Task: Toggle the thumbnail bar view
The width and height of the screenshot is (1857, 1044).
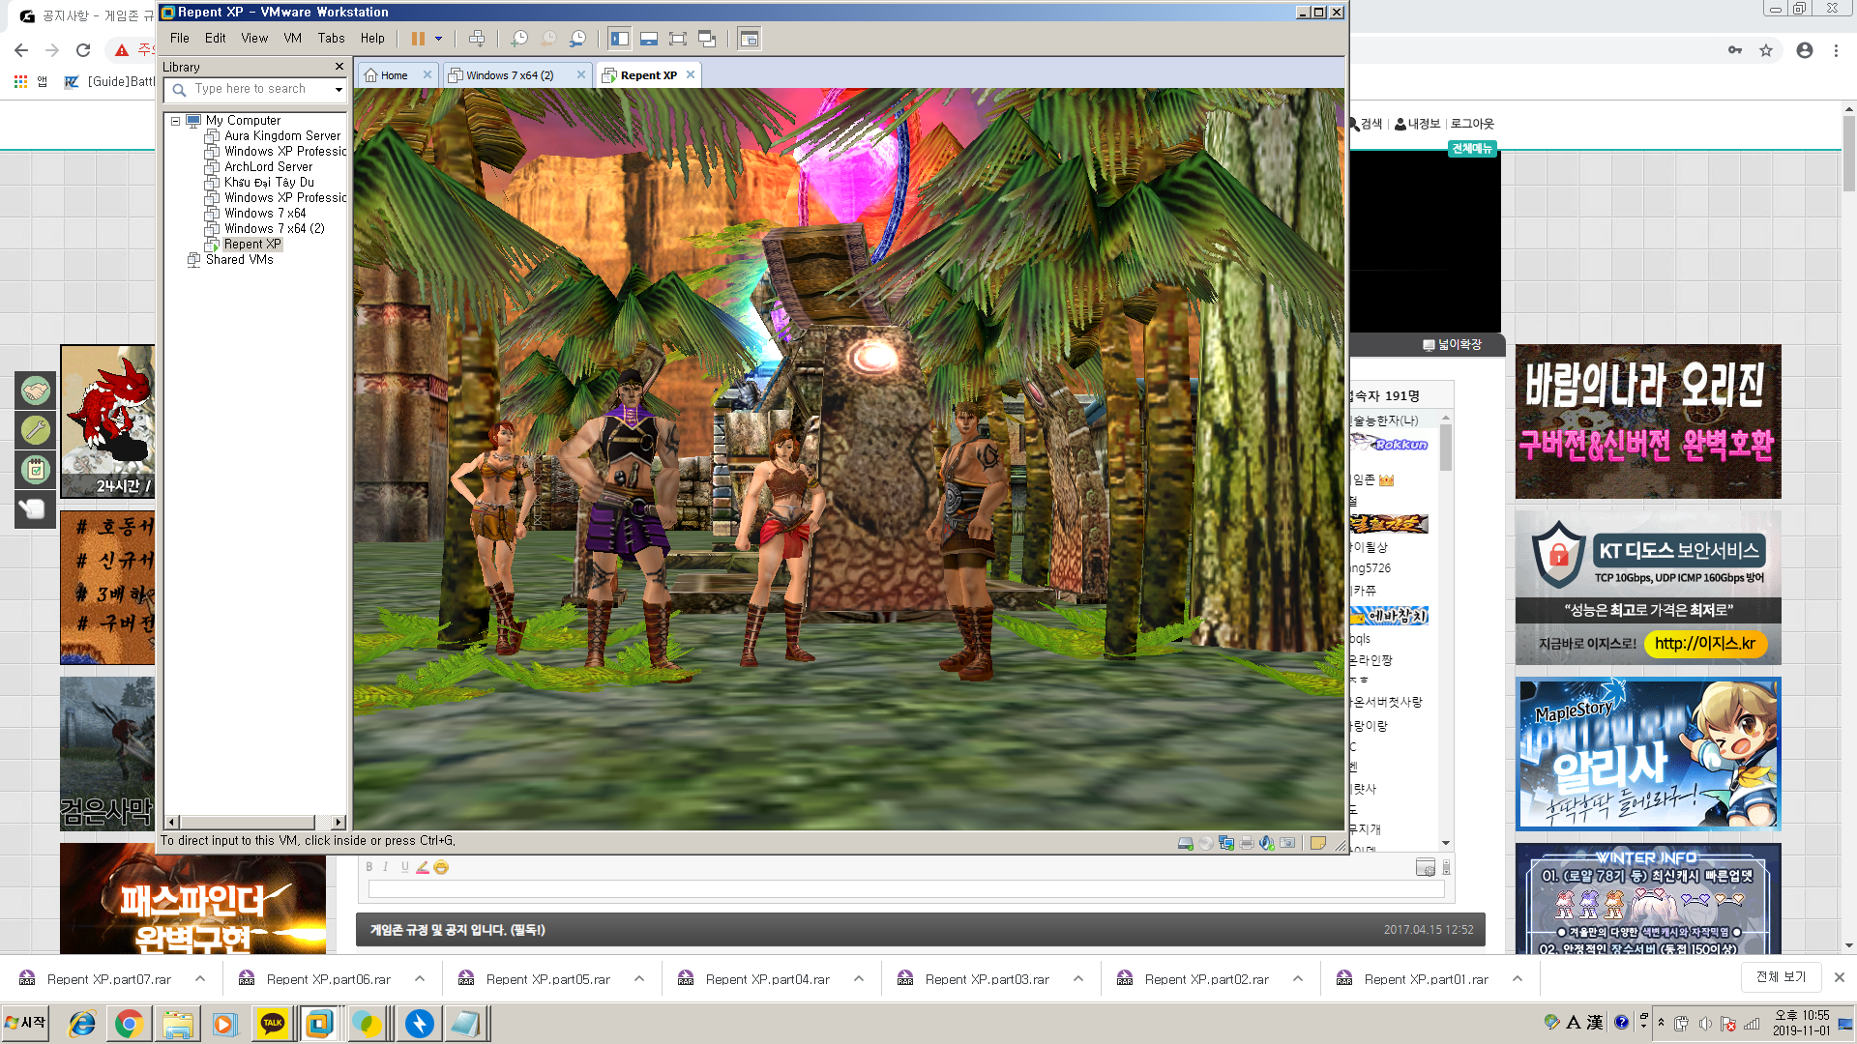Action: (x=649, y=39)
